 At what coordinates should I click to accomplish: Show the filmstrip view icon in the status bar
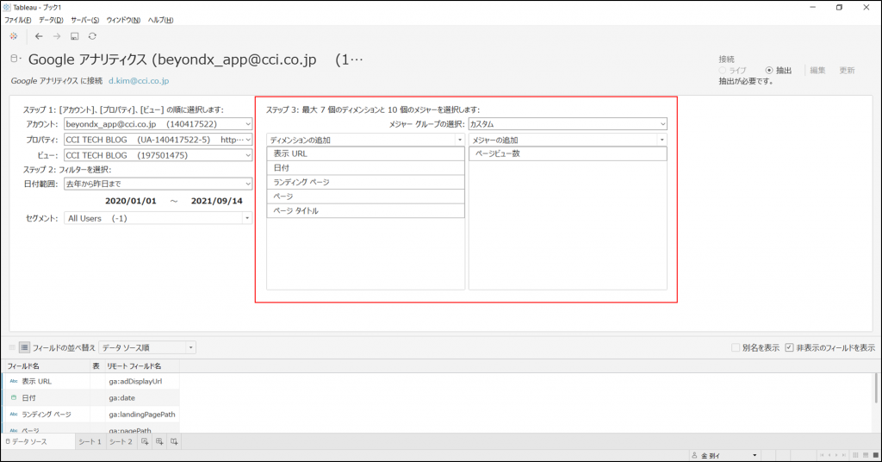pyautogui.click(x=866, y=455)
